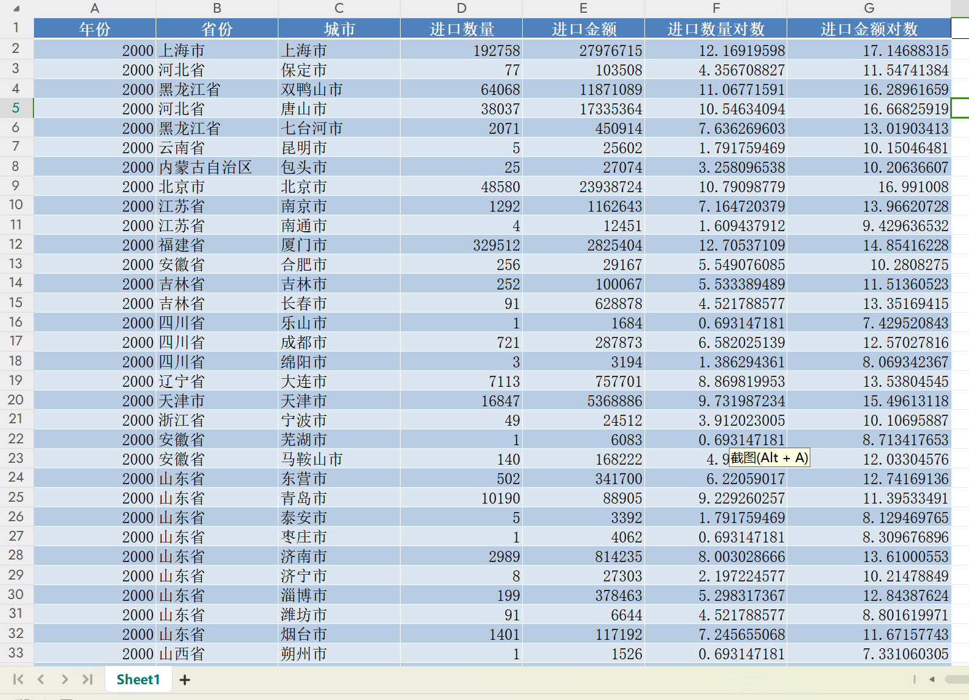Open the Sheet1 tab
Screen dimensions: 969x700
point(138,679)
